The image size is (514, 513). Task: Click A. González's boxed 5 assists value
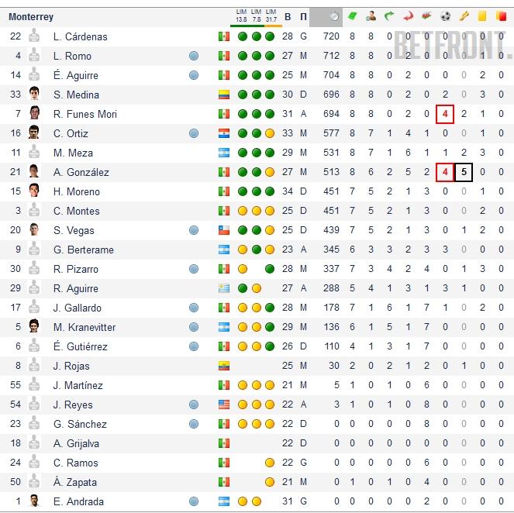tap(464, 172)
